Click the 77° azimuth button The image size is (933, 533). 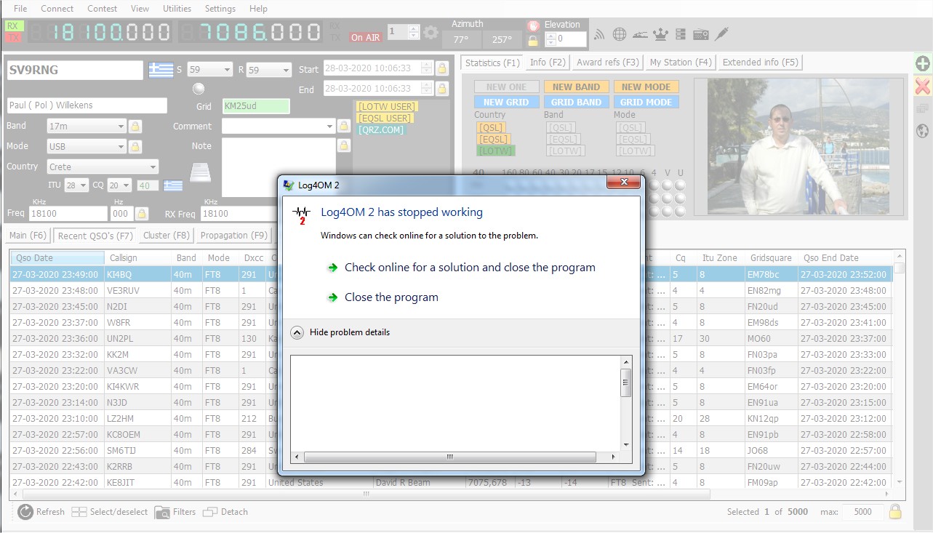[x=461, y=40]
